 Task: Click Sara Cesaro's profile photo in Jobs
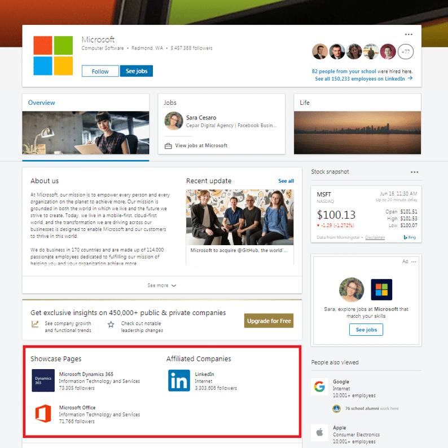tap(174, 121)
